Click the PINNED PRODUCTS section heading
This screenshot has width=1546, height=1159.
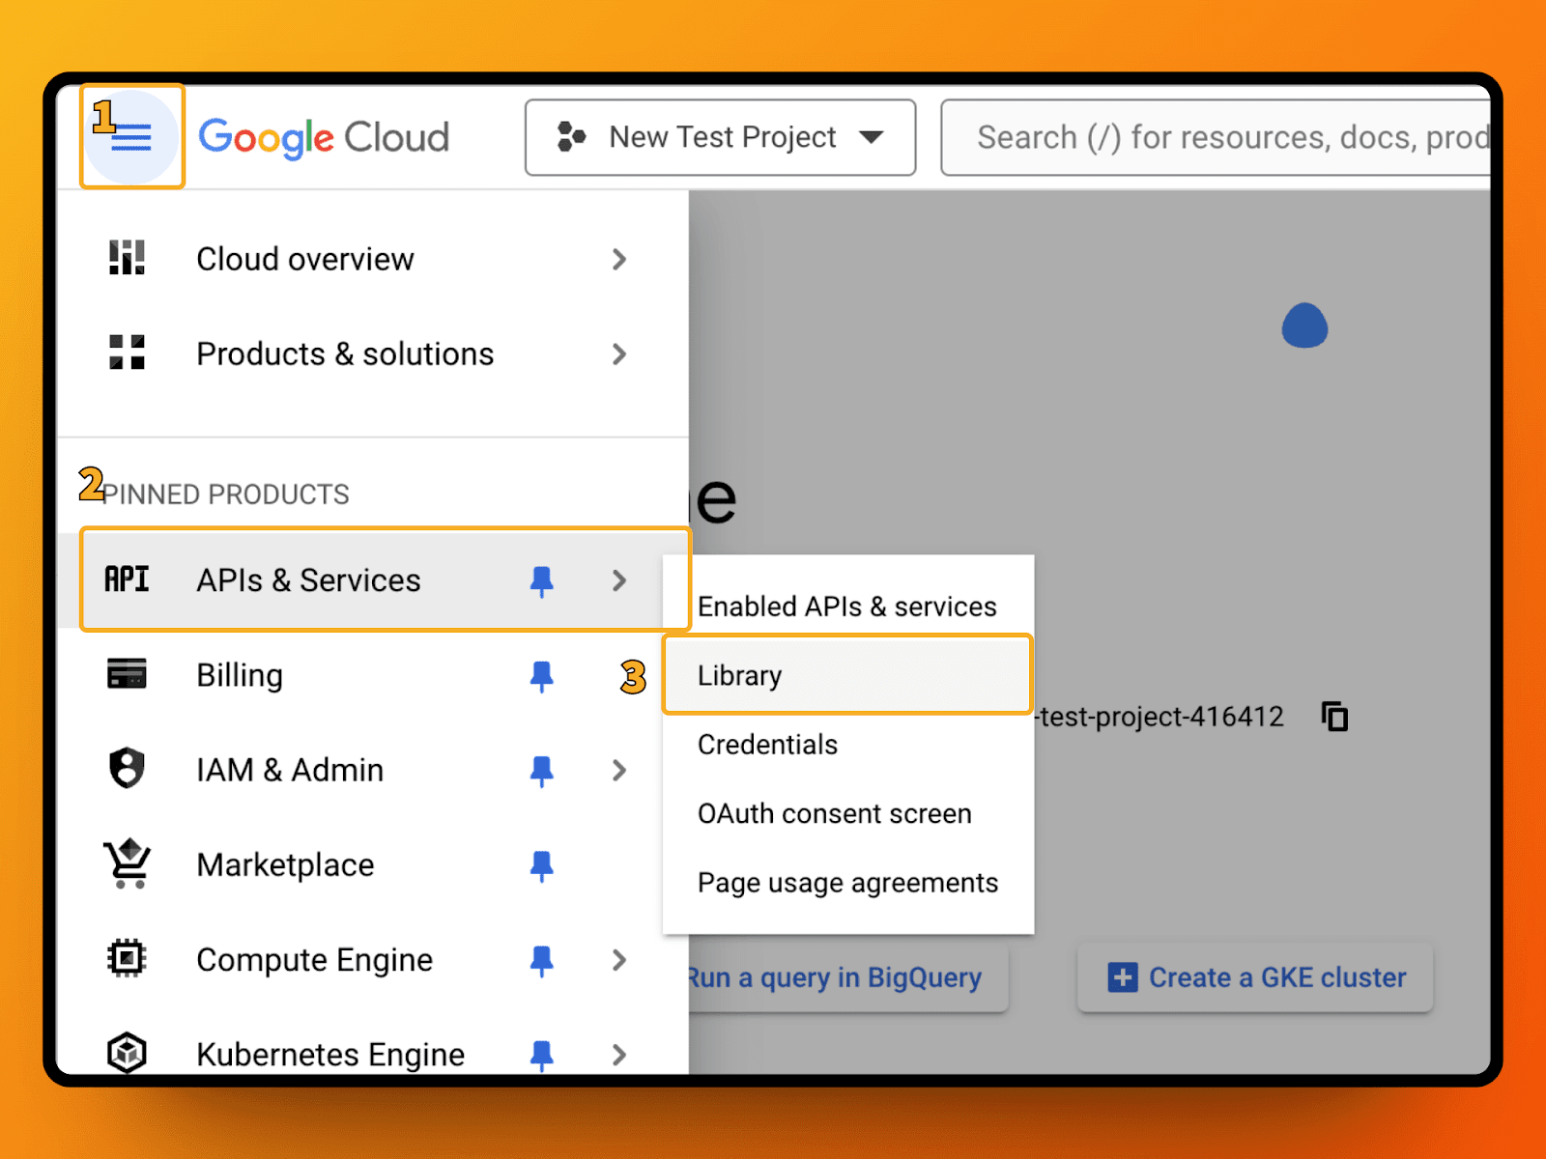(x=225, y=494)
